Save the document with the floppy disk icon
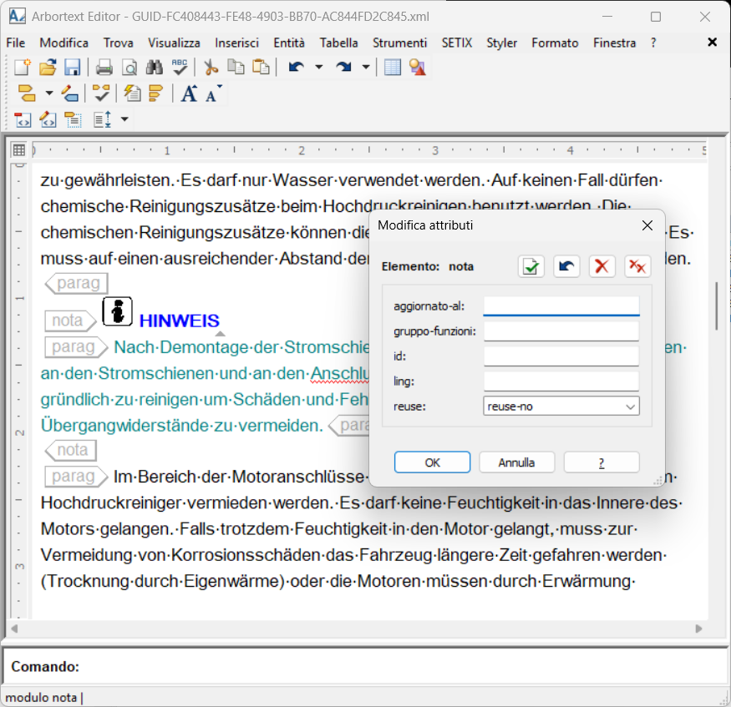The height and width of the screenshot is (707, 731). 72,68
